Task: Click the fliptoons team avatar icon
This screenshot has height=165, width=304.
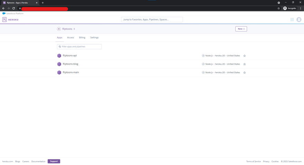Action: (59, 29)
